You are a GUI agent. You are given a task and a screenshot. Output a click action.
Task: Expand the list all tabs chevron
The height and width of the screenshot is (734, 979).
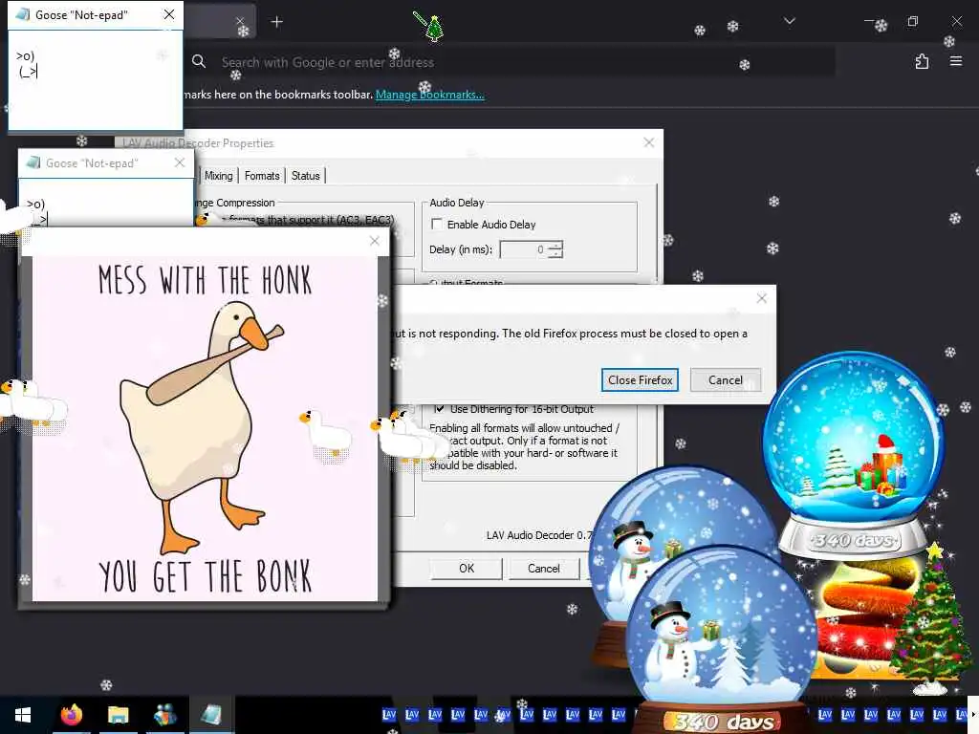[789, 21]
